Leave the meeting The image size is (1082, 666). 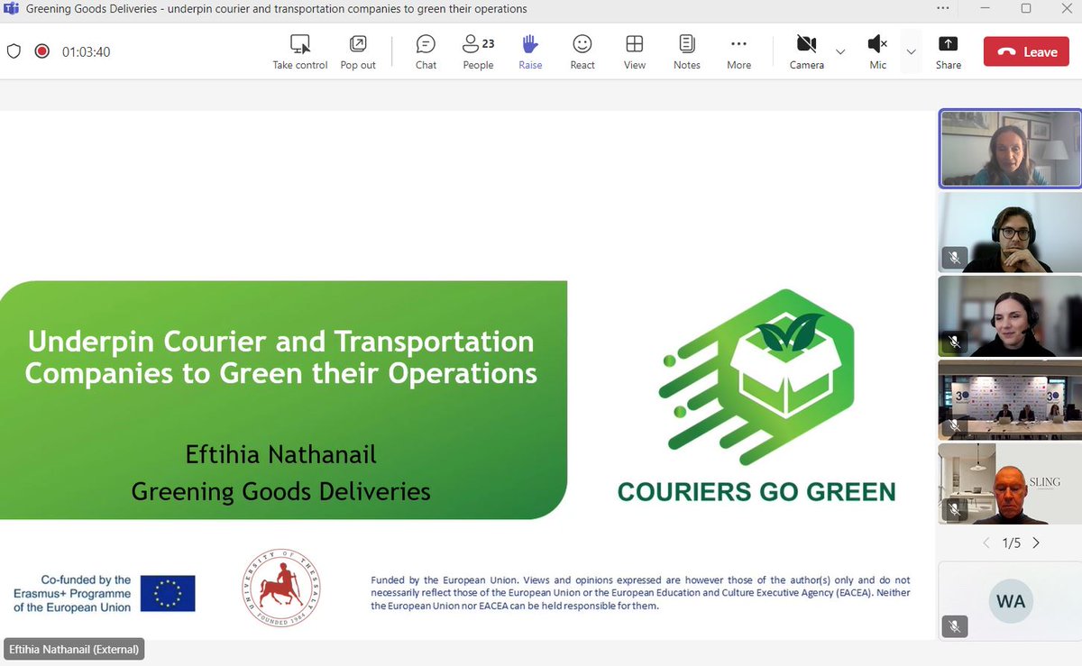point(1026,52)
